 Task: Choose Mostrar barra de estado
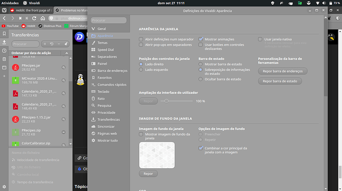200,64
